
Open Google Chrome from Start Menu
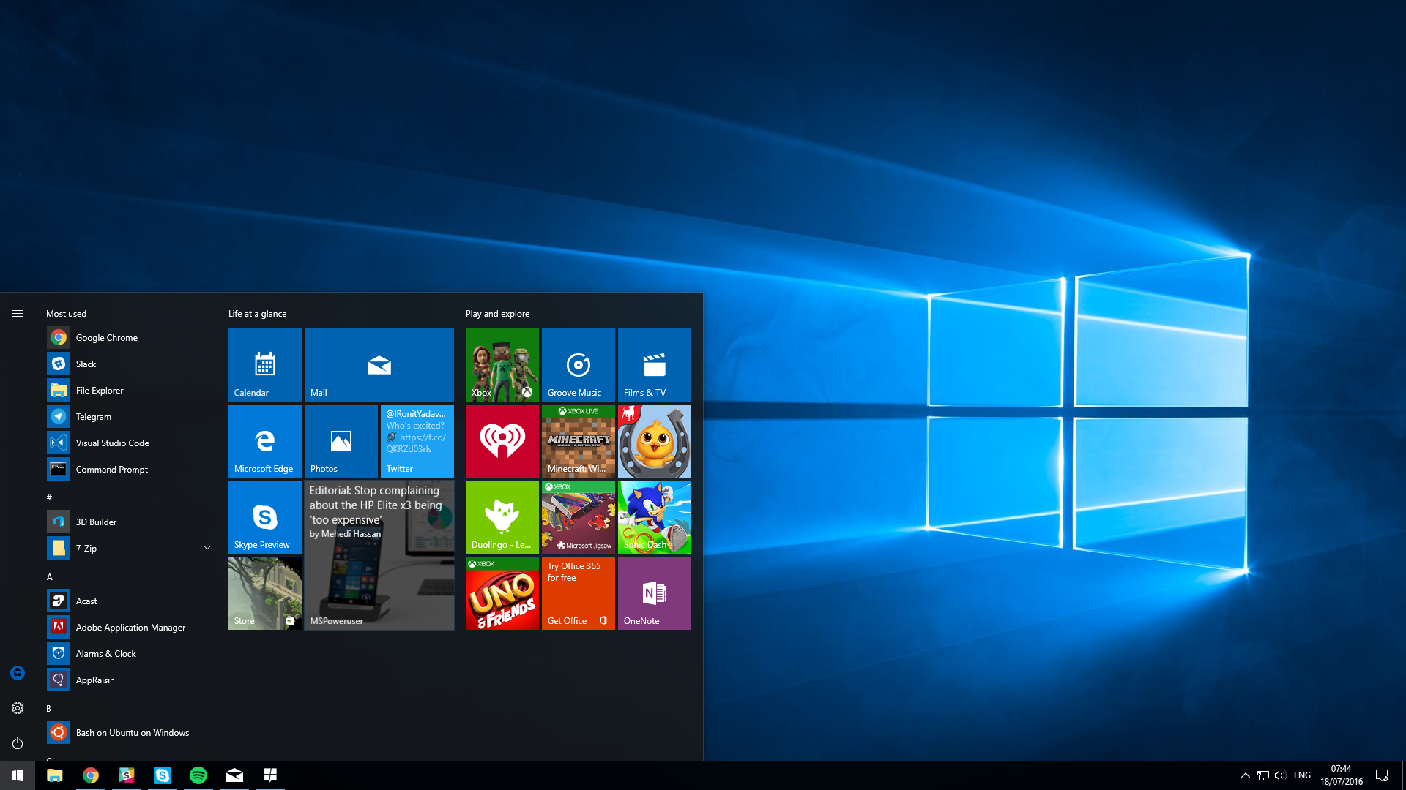[x=106, y=336]
